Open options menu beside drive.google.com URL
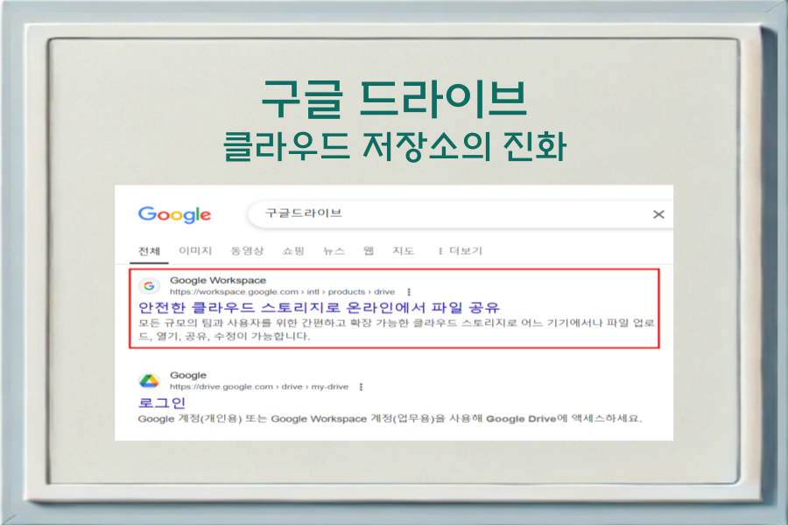788x525 pixels. tap(361, 387)
